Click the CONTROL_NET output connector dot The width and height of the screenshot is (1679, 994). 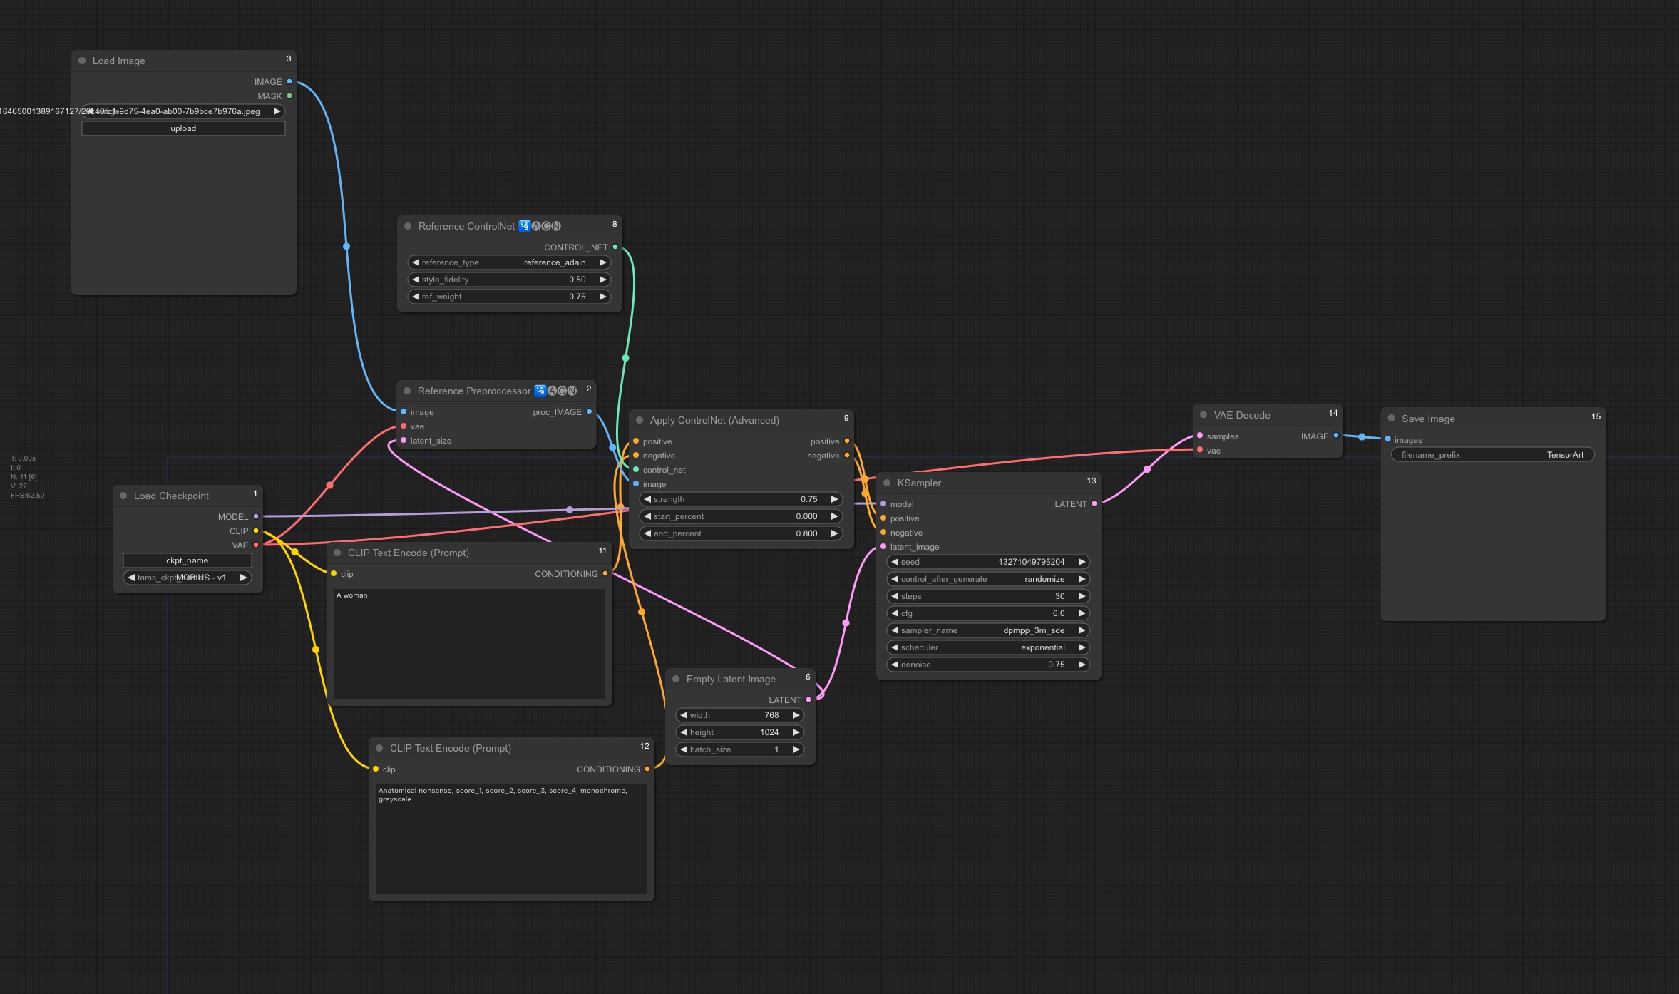(615, 247)
